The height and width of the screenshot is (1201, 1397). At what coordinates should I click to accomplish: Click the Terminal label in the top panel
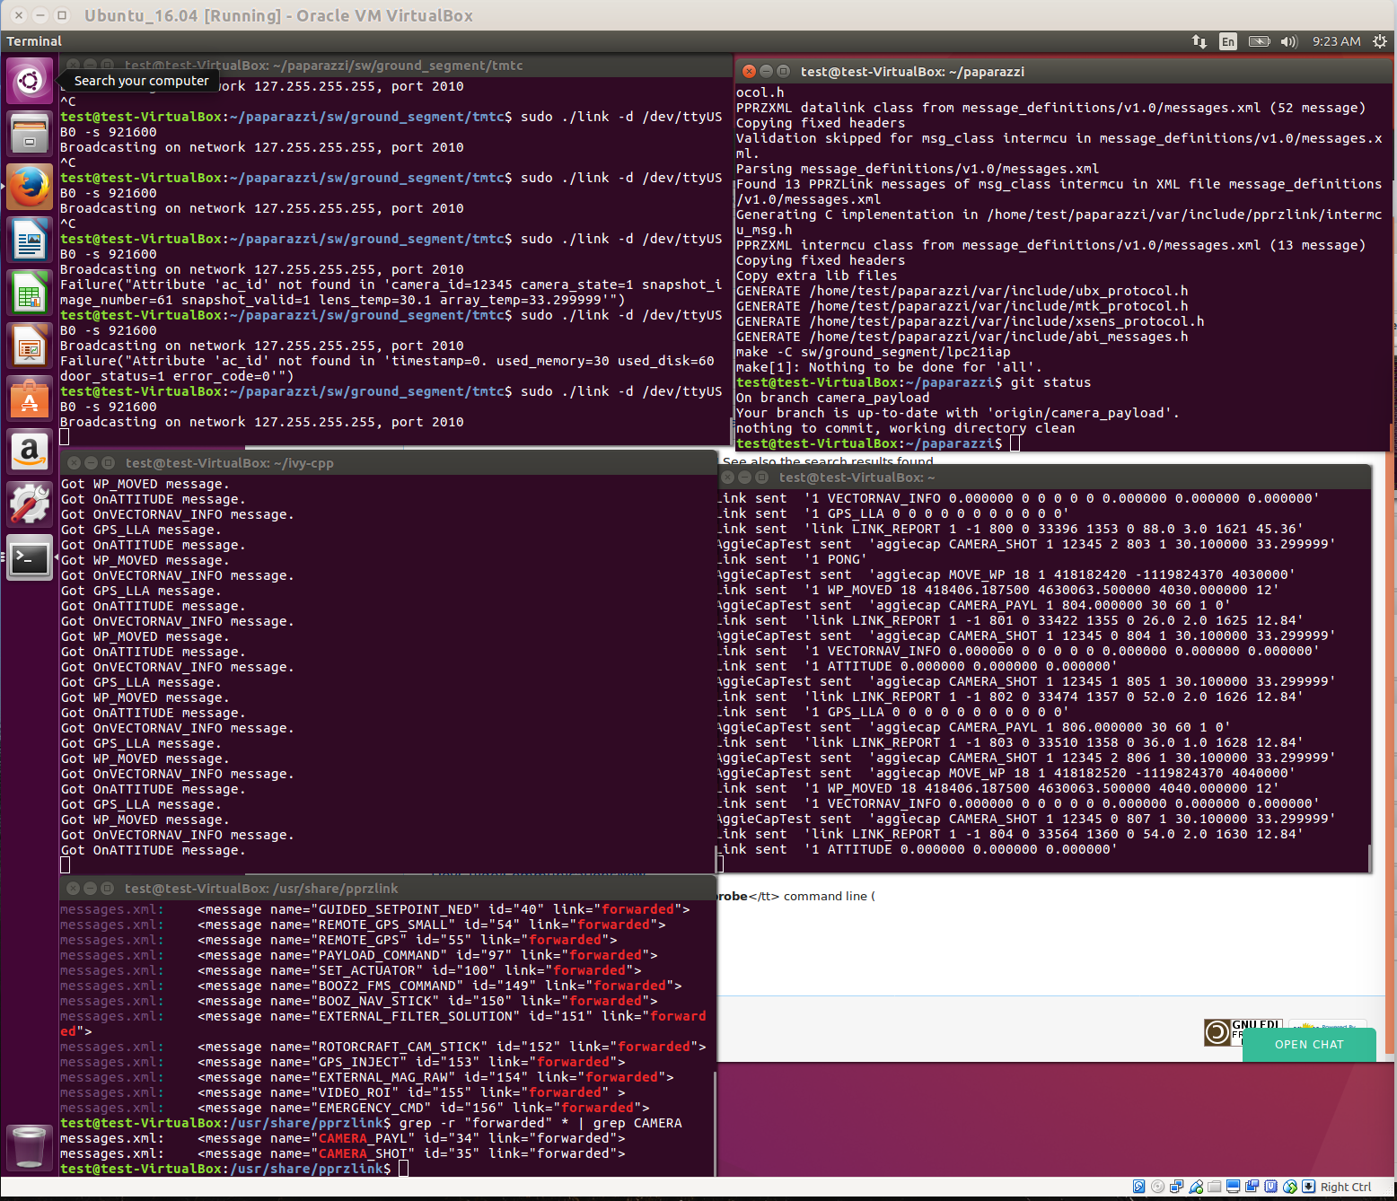click(34, 41)
